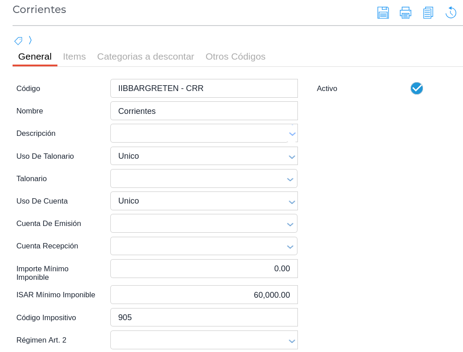Switch to the Items tab
This screenshot has width=463, height=352.
click(74, 56)
